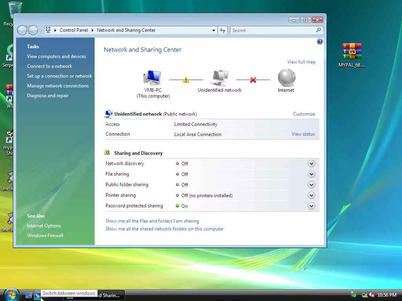This screenshot has width=402, height=301.
Task: Click View status for Local Area Connection
Action: pos(303,134)
